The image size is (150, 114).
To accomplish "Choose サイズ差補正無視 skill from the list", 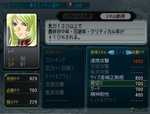I will [117, 78].
